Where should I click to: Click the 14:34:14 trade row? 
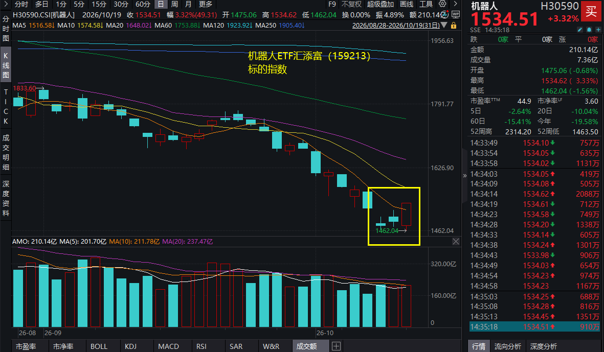click(x=534, y=194)
